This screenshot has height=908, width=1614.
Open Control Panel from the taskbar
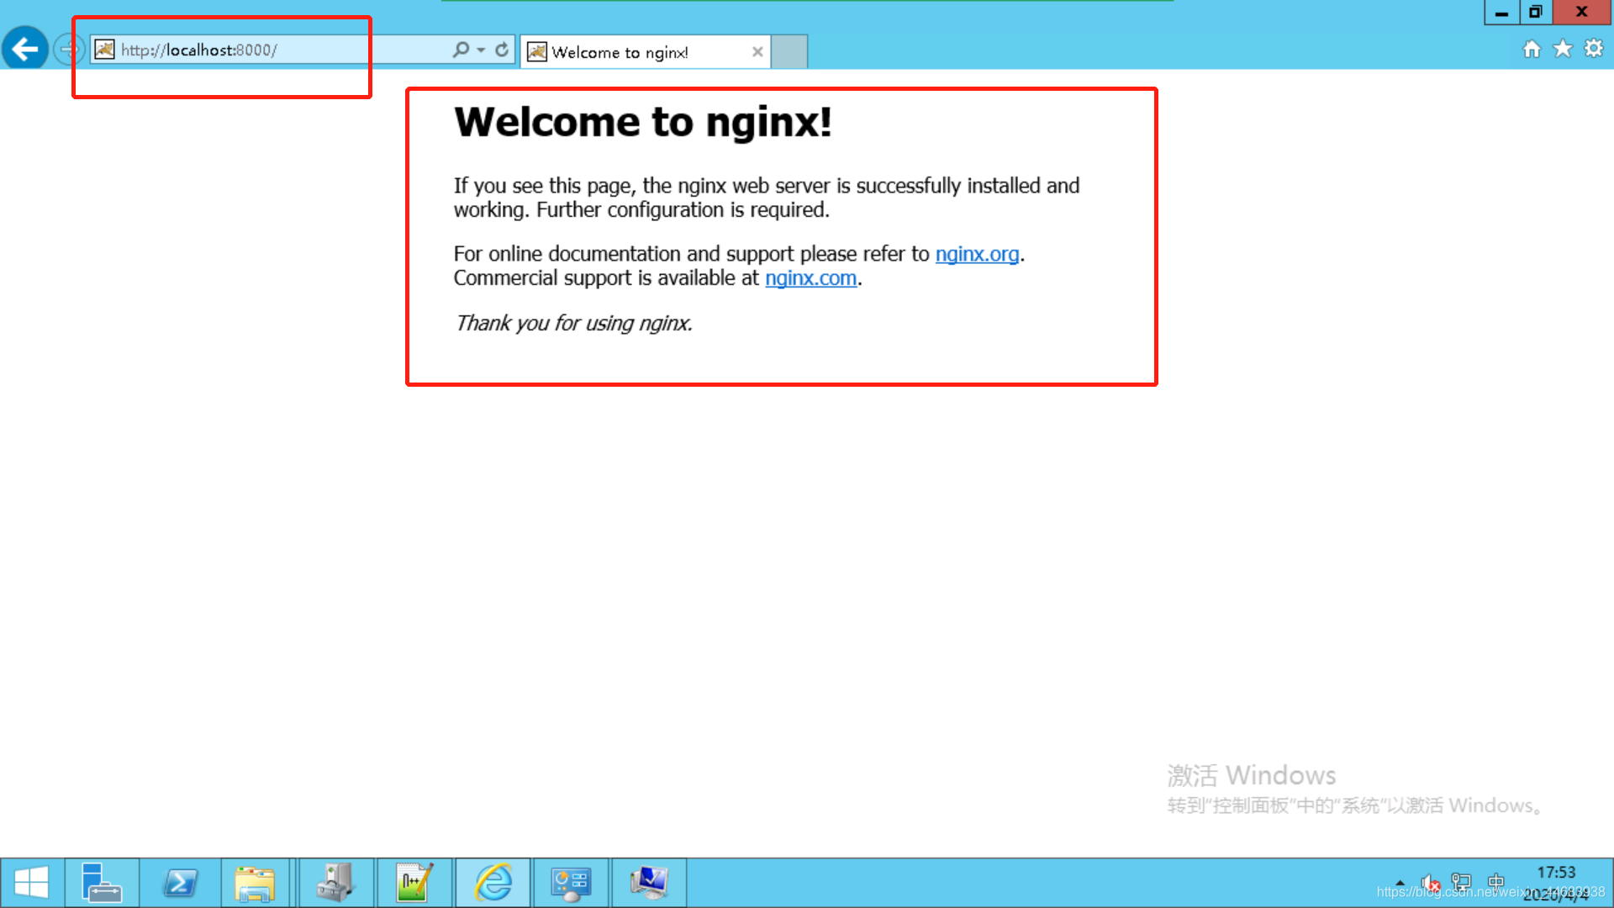click(571, 883)
